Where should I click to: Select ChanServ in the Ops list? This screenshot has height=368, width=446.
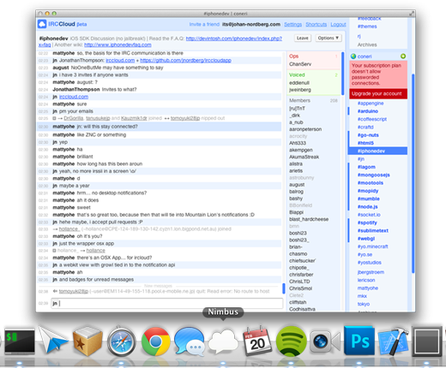coord(300,64)
